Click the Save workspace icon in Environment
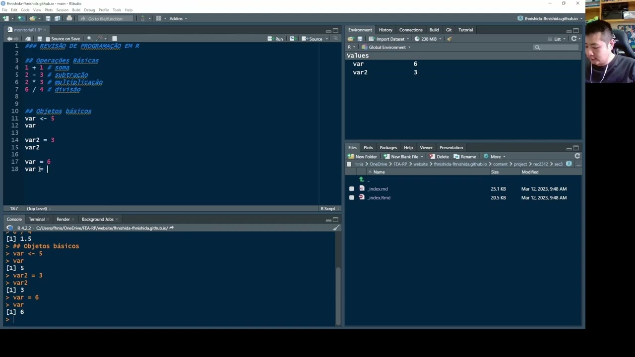This screenshot has height=357, width=635. coord(360,39)
